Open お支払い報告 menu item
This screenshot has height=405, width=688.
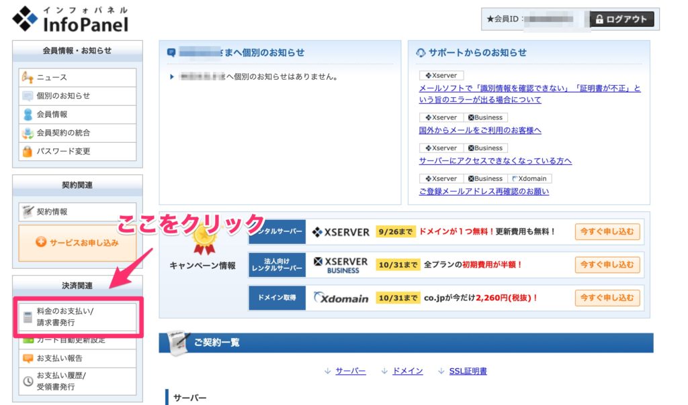[x=77, y=358]
